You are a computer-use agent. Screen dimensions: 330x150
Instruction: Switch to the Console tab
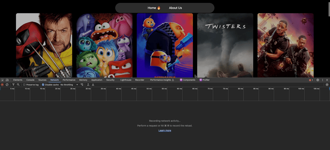click(x=30, y=80)
